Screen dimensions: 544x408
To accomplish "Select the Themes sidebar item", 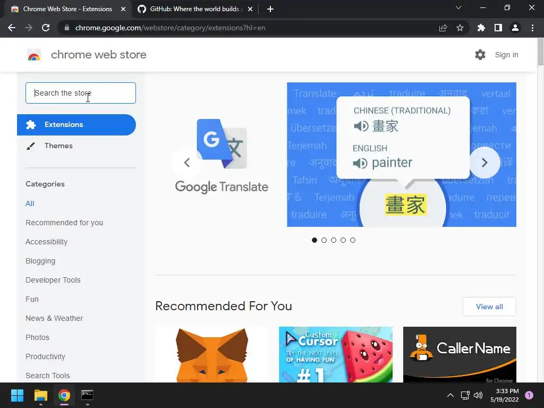I will point(58,146).
